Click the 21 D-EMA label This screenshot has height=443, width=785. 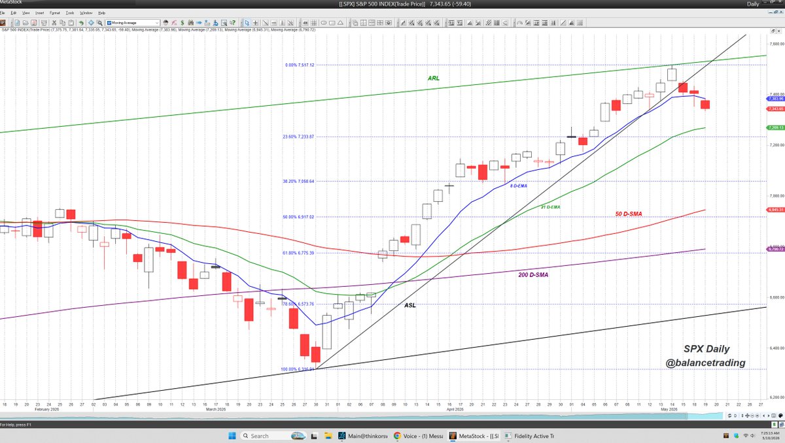(x=551, y=207)
